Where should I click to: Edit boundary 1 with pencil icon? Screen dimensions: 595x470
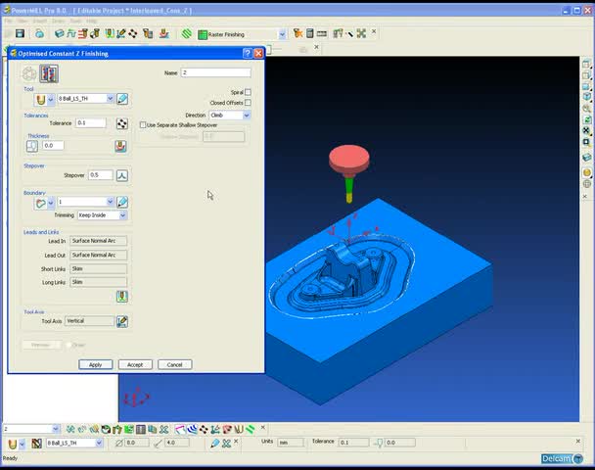(121, 202)
